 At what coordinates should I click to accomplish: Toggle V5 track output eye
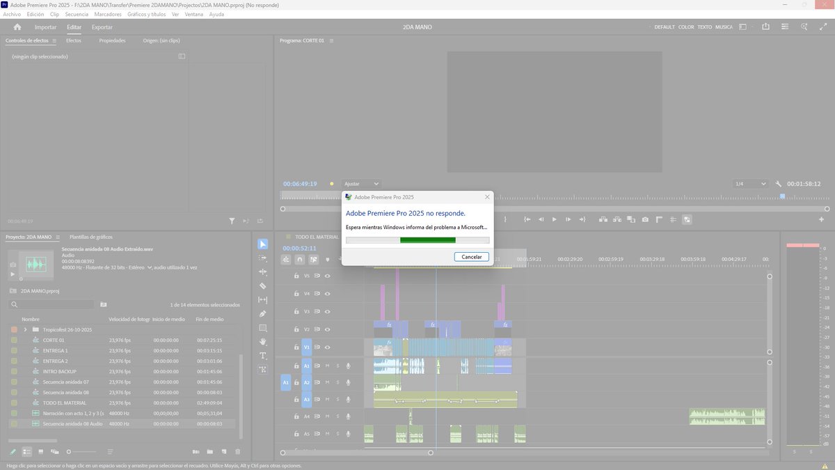click(x=327, y=276)
